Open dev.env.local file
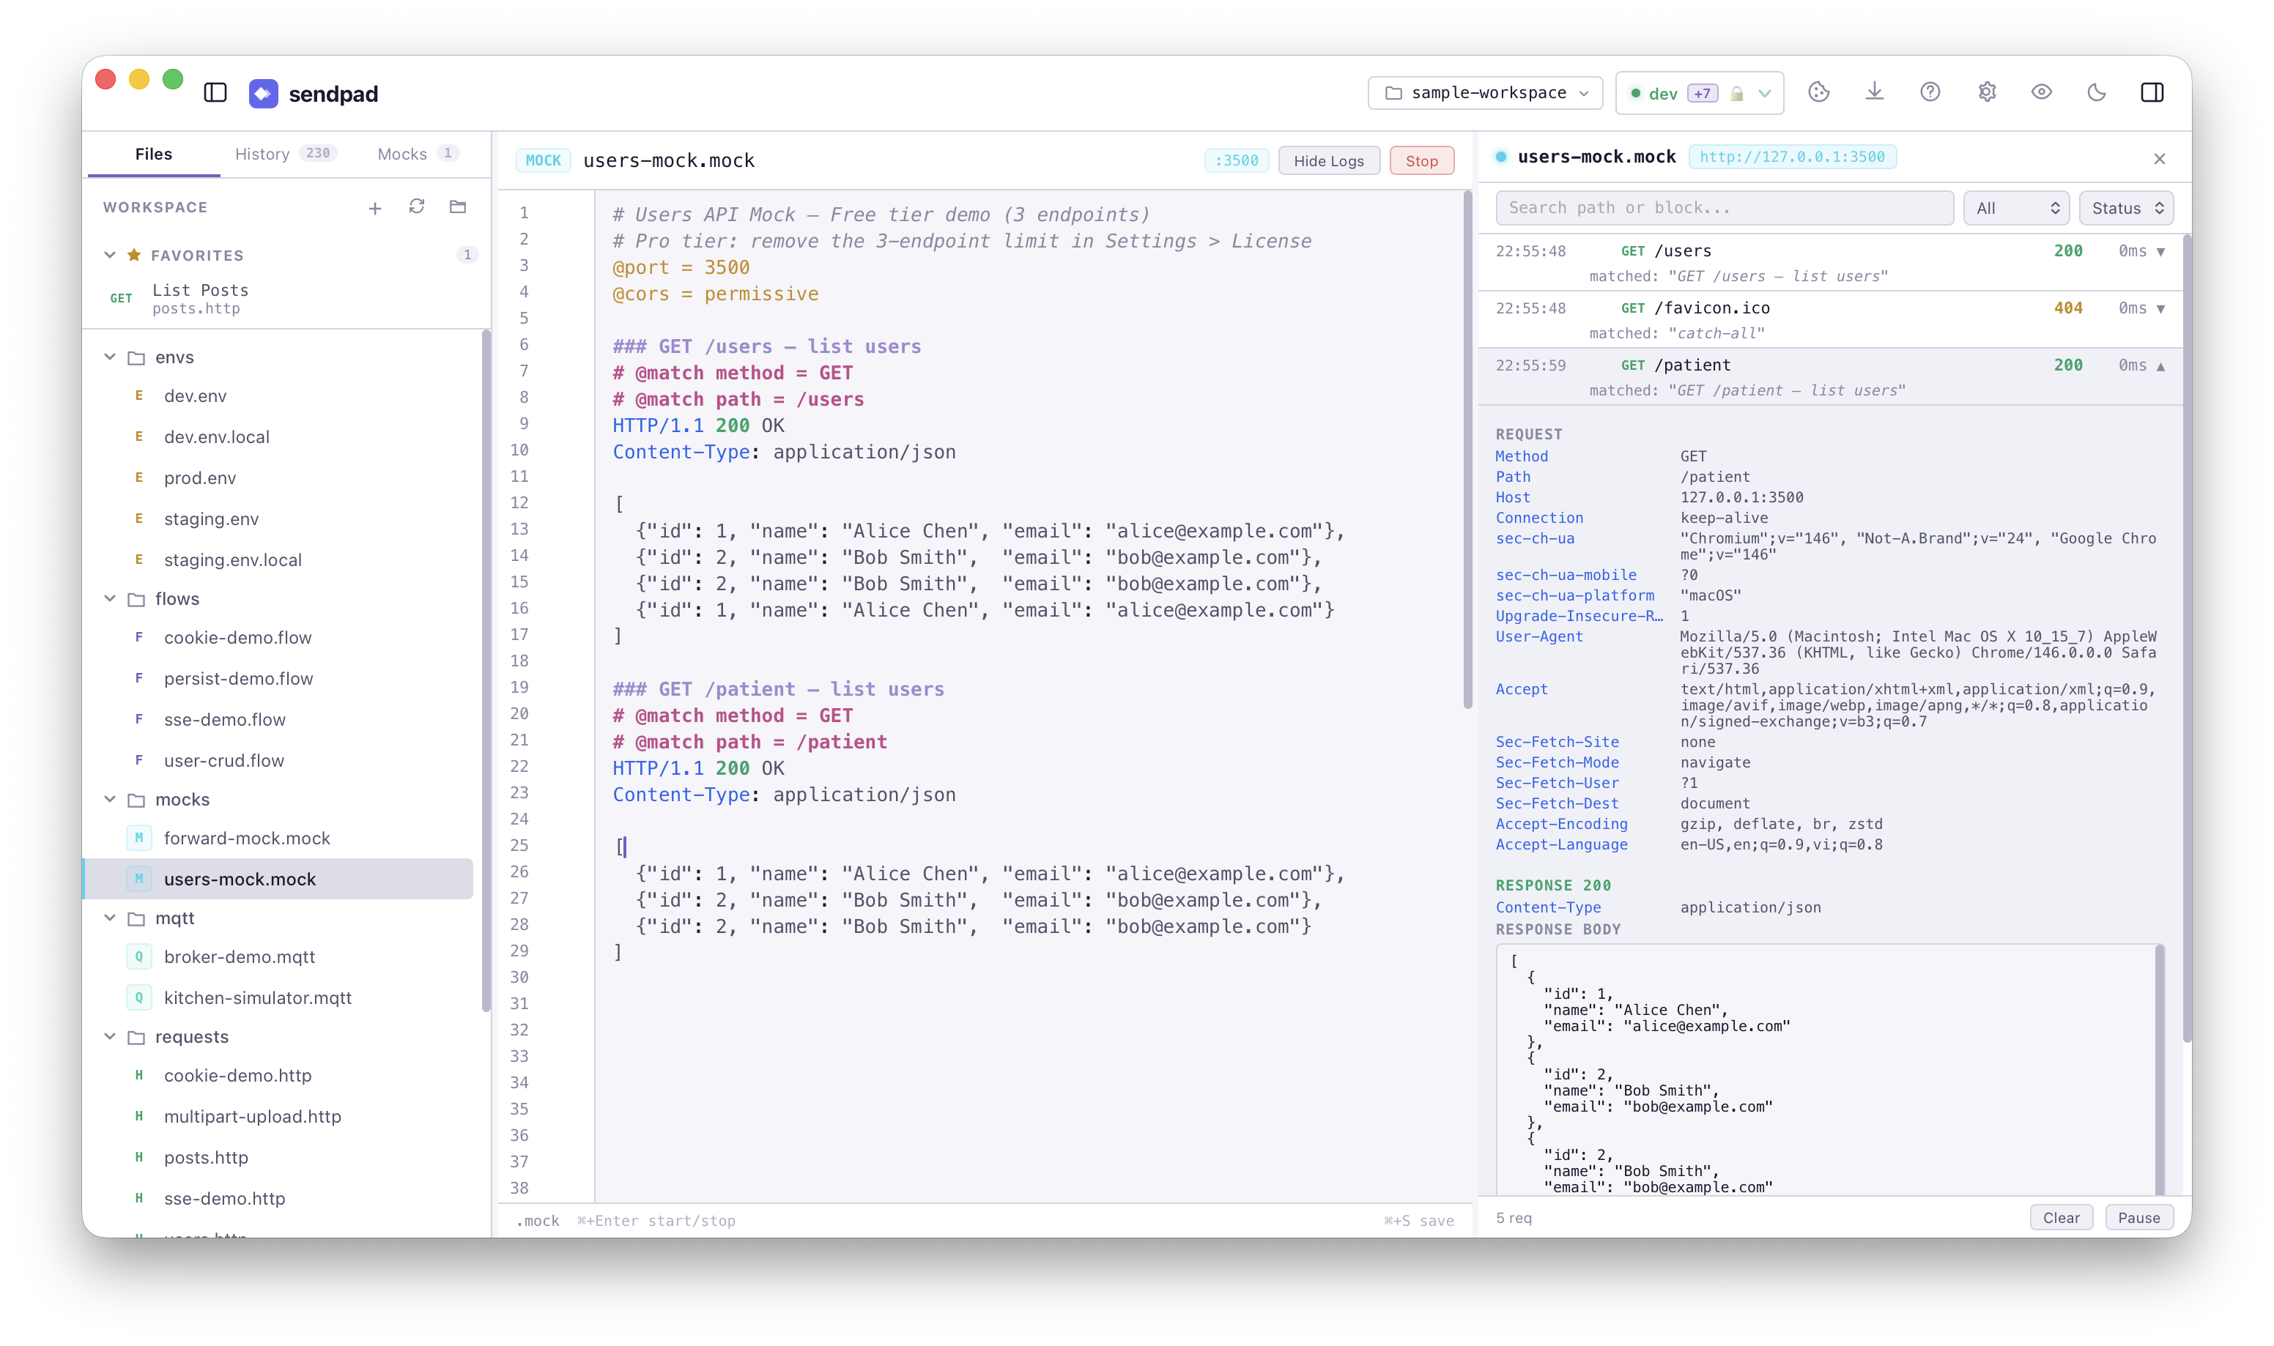Viewport: 2274px width, 1346px height. (217, 436)
